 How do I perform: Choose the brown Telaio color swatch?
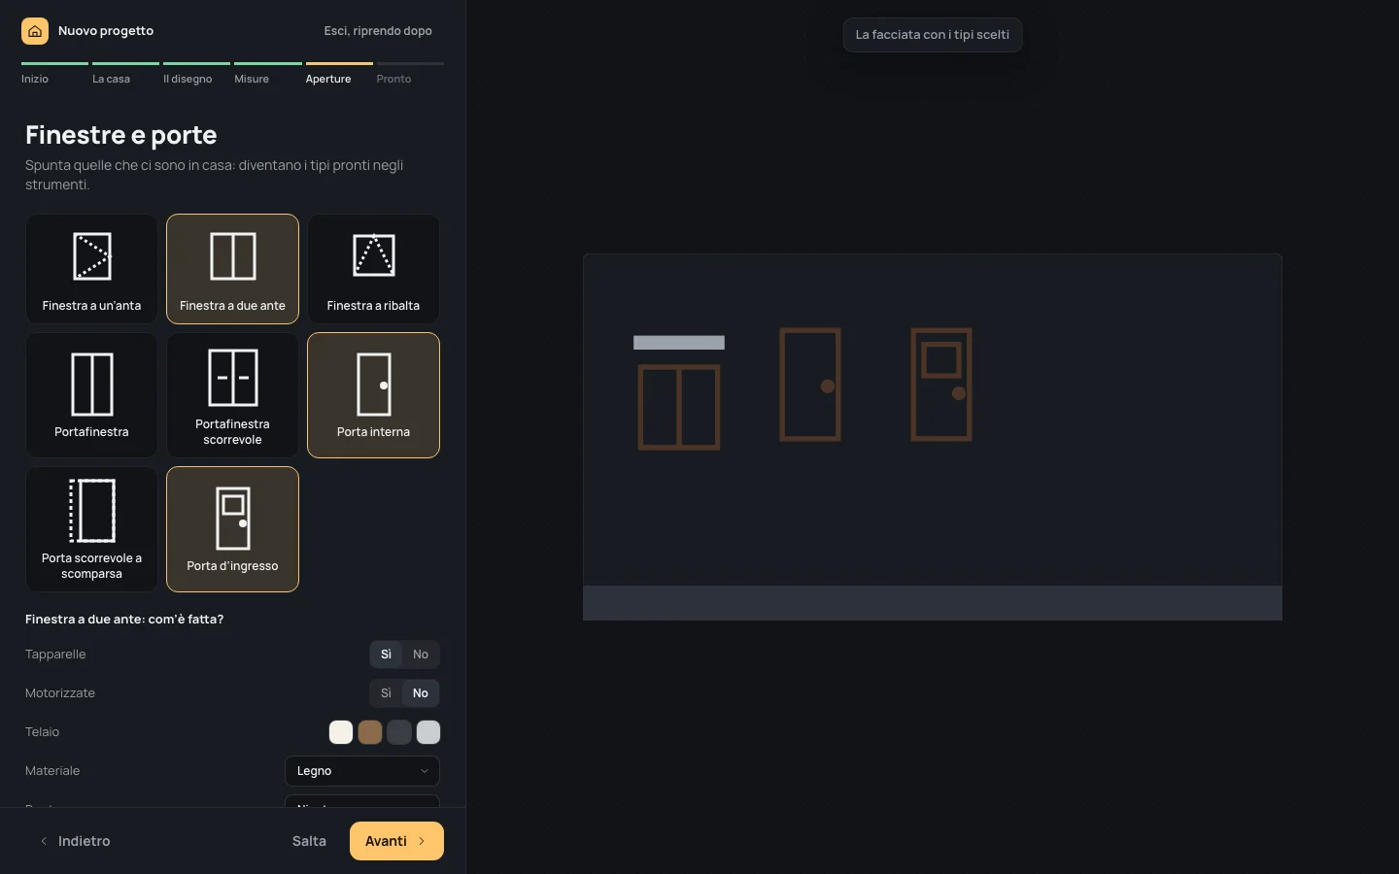coord(370,732)
